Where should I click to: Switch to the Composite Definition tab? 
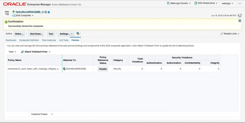pyautogui.click(x=29, y=40)
